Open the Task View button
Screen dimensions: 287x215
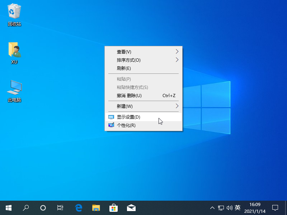[x=60, y=207]
